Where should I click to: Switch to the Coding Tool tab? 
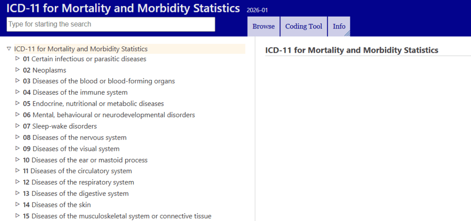click(x=304, y=26)
